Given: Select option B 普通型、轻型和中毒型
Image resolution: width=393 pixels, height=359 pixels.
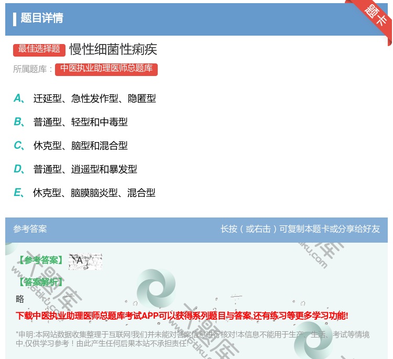Looking at the screenshot, I should (x=71, y=122).
